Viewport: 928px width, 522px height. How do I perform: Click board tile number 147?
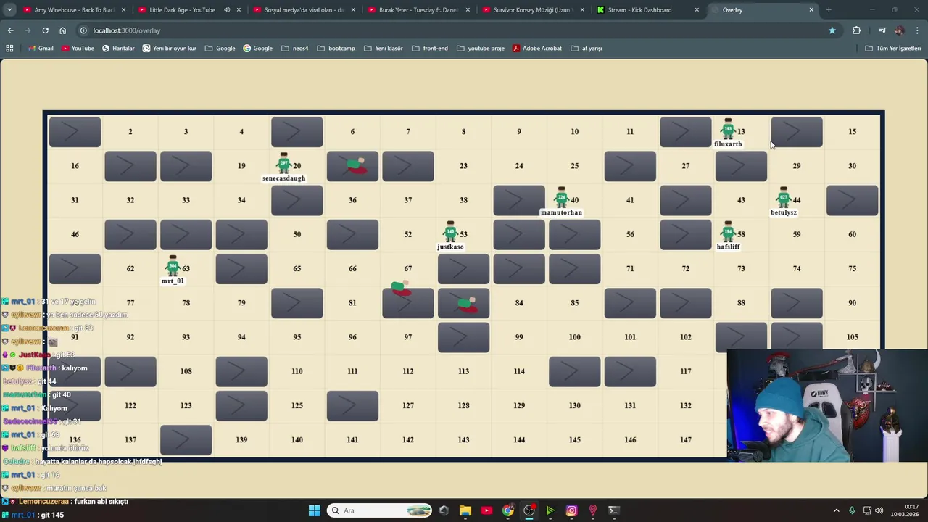pos(685,440)
